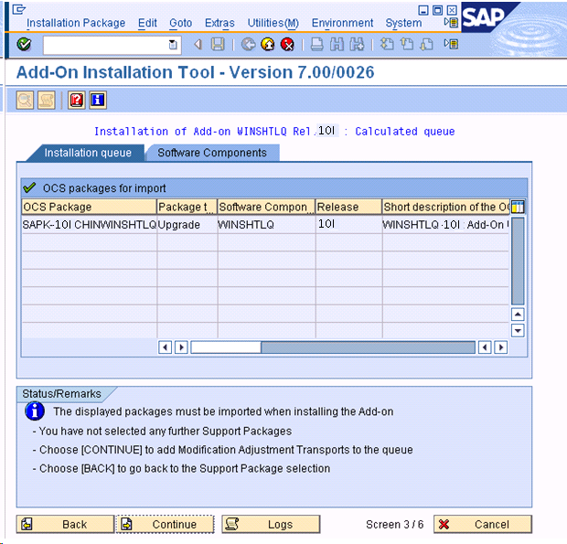Click the small triangle left of Save icon
The image size is (567, 544).
click(198, 45)
